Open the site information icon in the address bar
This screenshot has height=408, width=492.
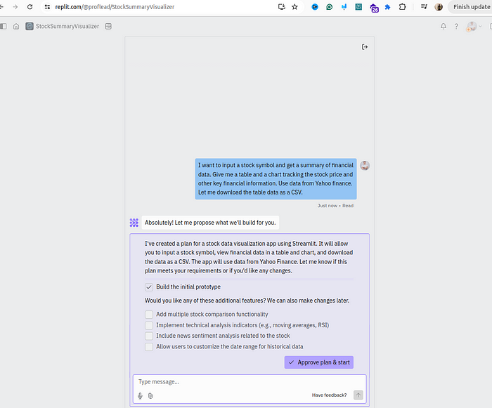[47, 6]
